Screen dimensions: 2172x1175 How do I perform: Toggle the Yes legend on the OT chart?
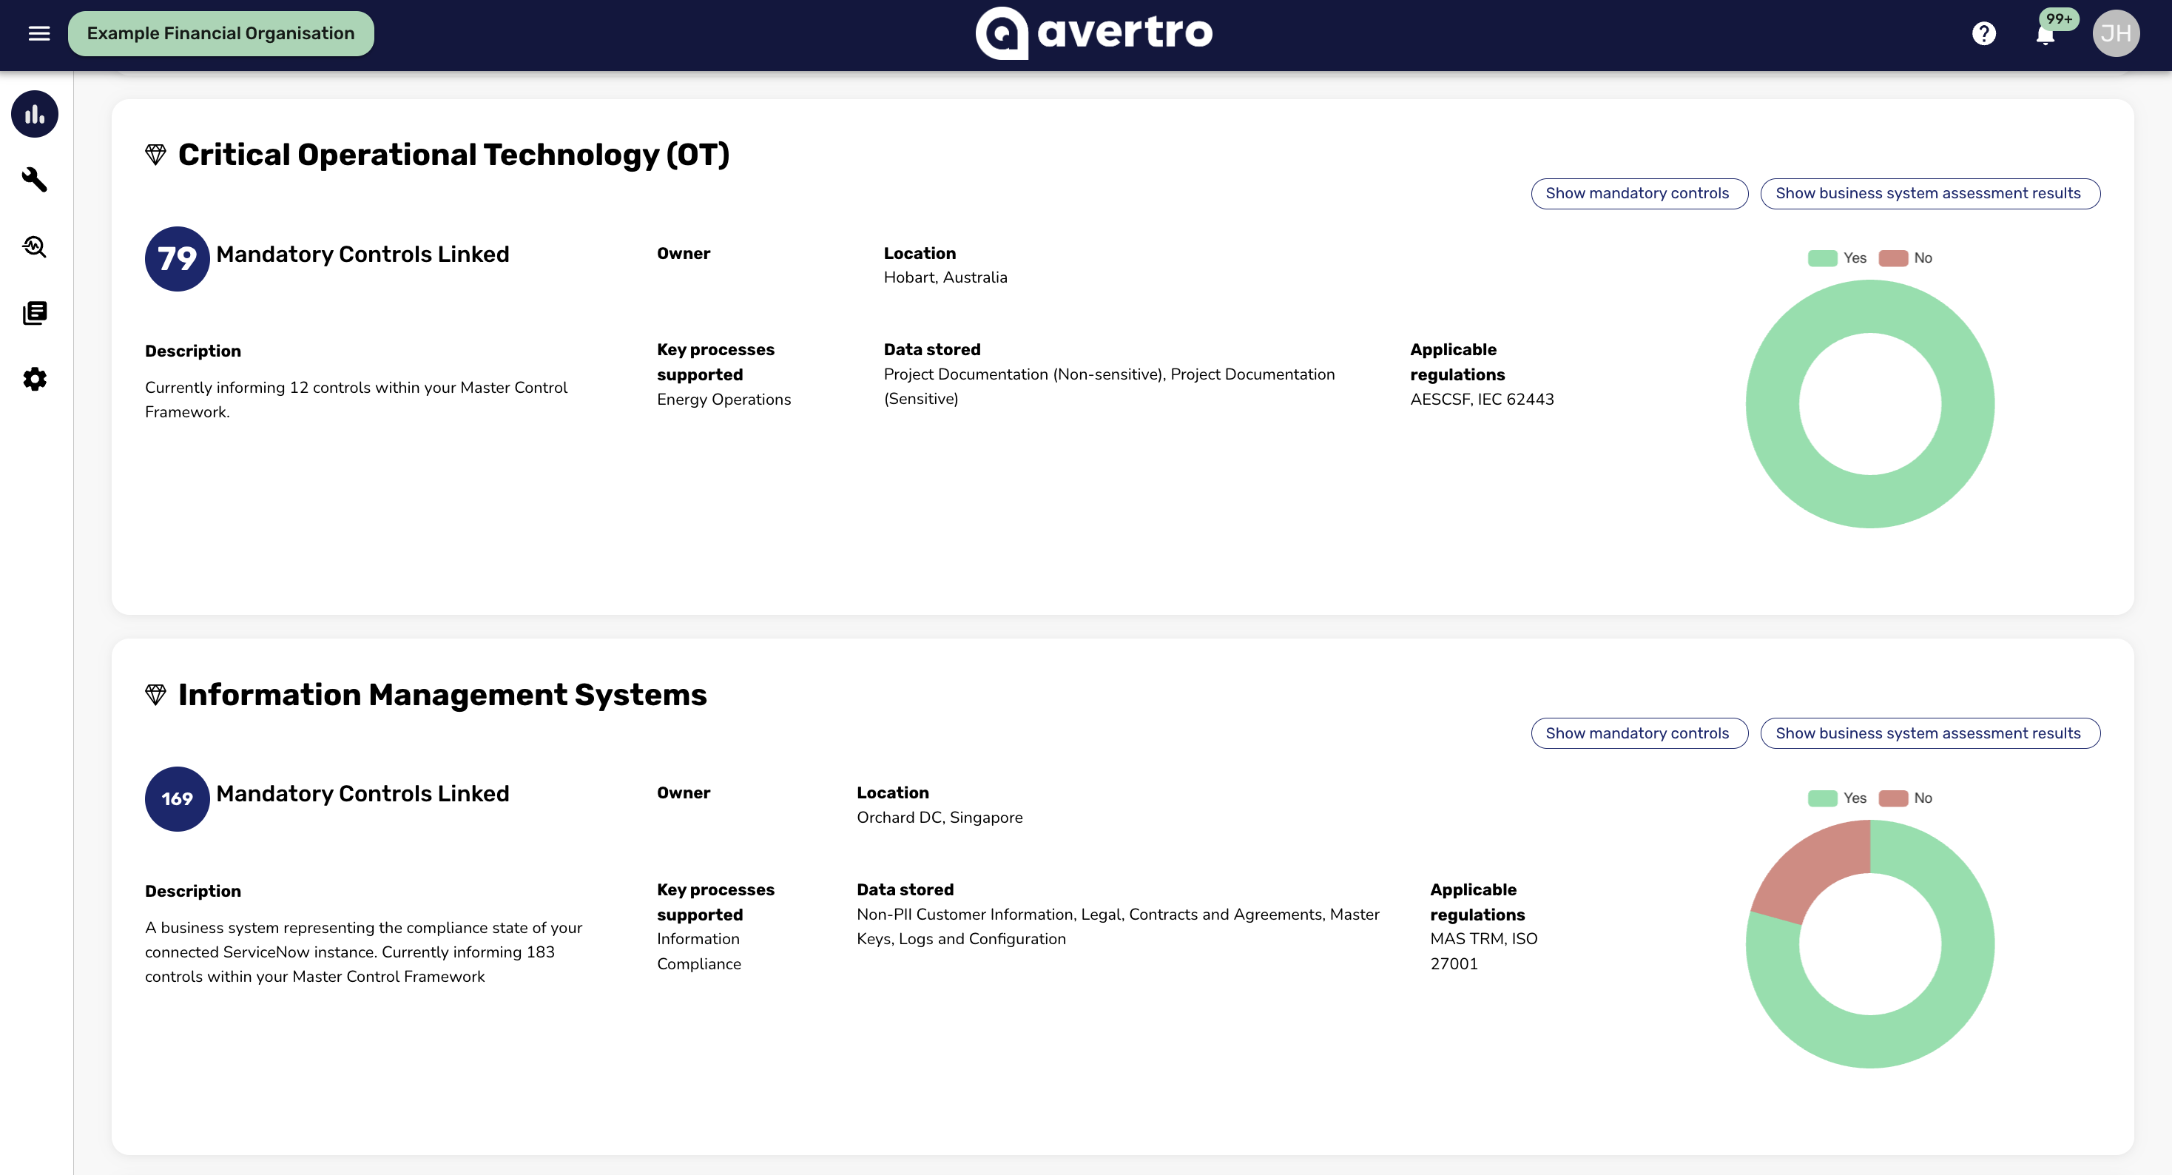click(x=1838, y=258)
